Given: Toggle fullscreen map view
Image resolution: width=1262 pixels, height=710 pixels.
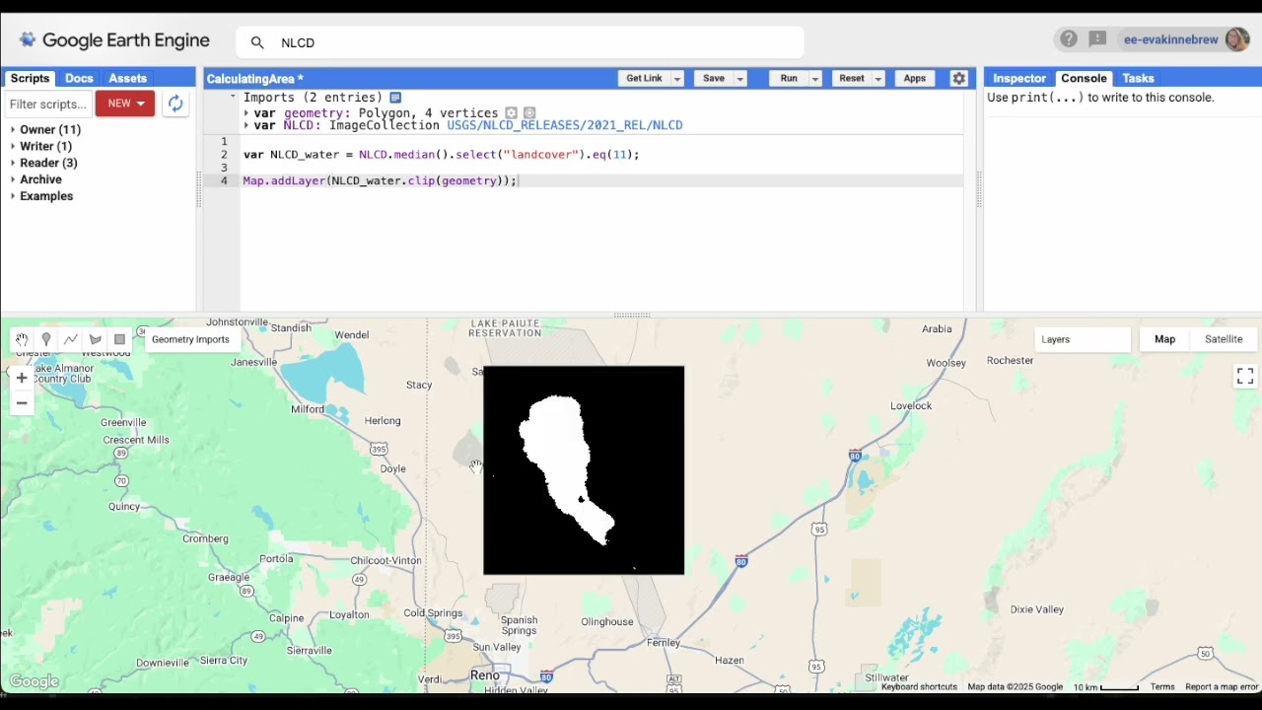Looking at the screenshot, I should pyautogui.click(x=1245, y=377).
